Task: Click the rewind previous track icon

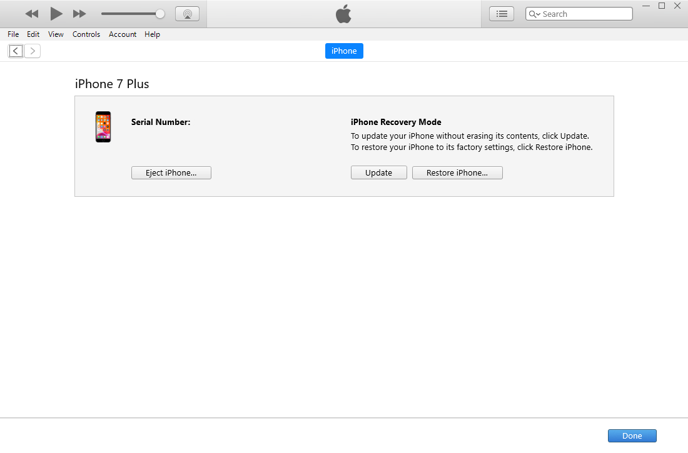Action: pos(32,14)
